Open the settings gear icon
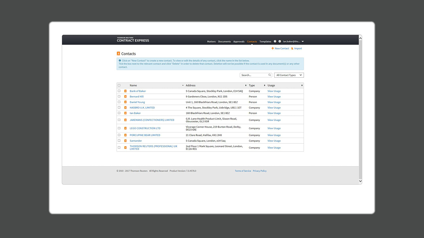424x238 pixels. [x=280, y=41]
